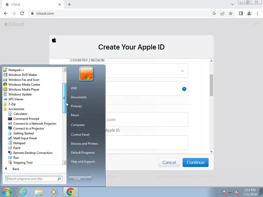Open Windows Fax and Scan

(x=24, y=80)
